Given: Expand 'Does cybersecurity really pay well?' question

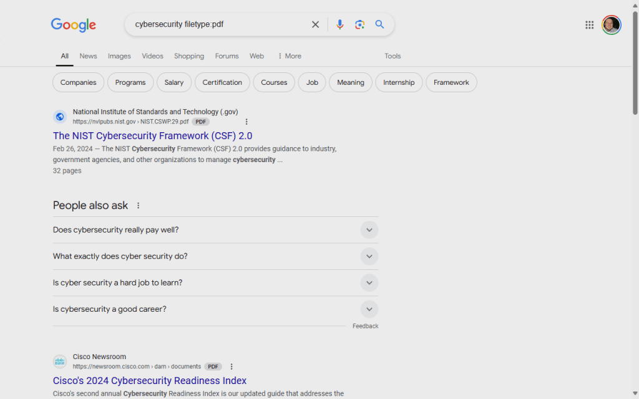Looking at the screenshot, I should coord(369,230).
